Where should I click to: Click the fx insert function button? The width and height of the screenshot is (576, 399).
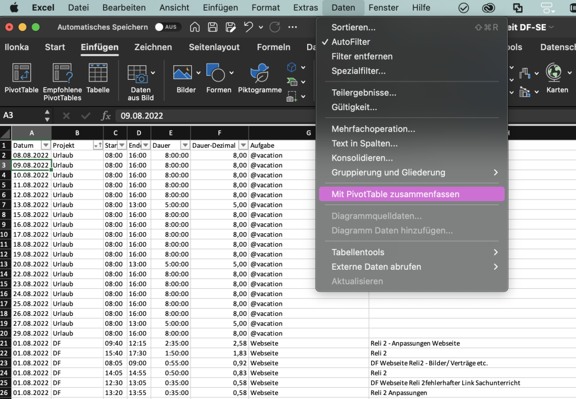point(106,116)
